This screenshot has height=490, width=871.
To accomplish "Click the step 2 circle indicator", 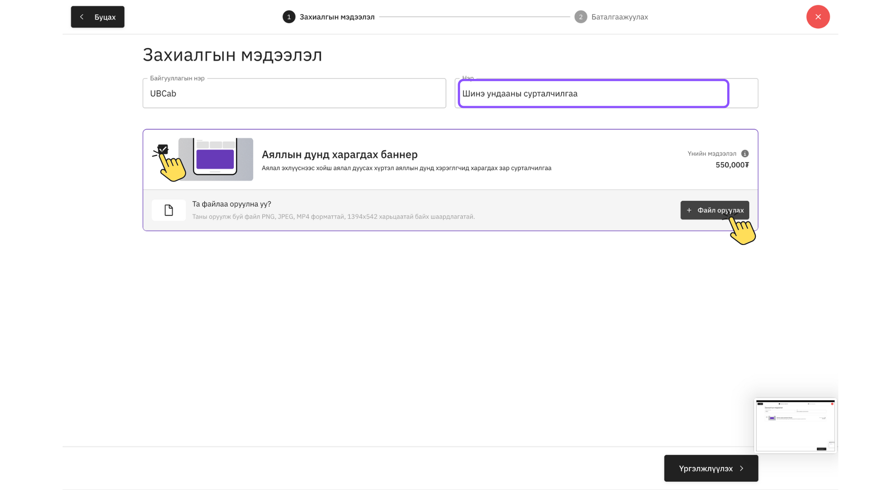I will 581,17.
